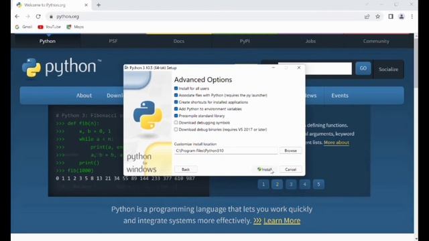Close the Python Setup dialog
429x241 pixels.
click(x=299, y=68)
